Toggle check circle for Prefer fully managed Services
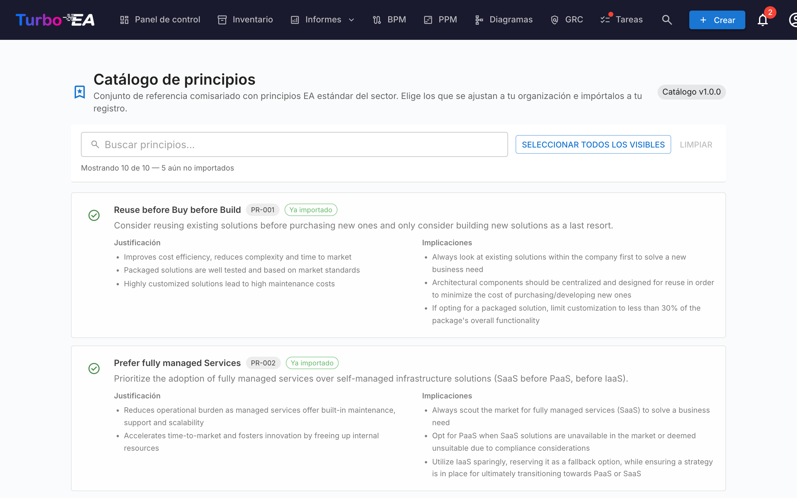The image size is (797, 498). coord(94,368)
